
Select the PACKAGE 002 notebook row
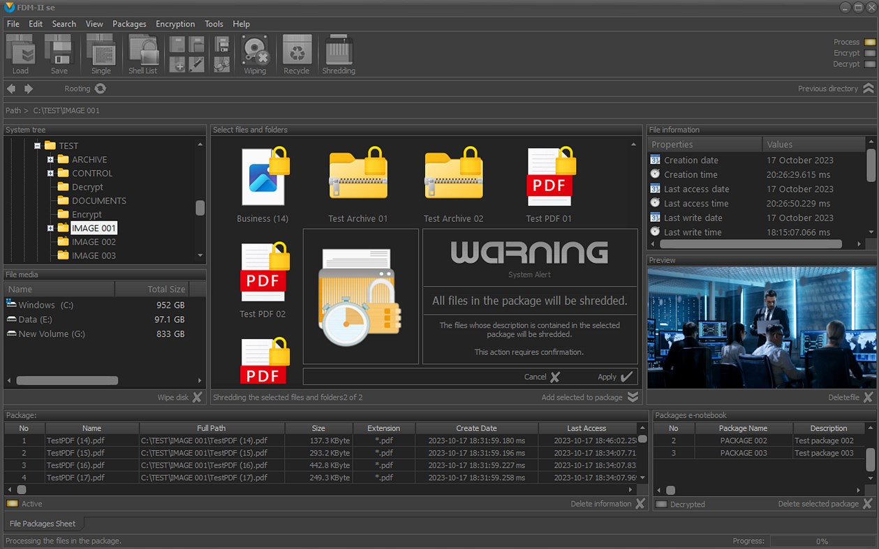760,441
